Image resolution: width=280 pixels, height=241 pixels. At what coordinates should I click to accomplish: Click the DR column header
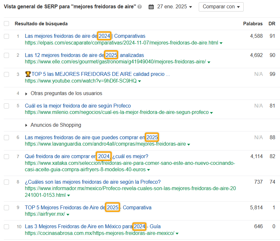pos(272,24)
